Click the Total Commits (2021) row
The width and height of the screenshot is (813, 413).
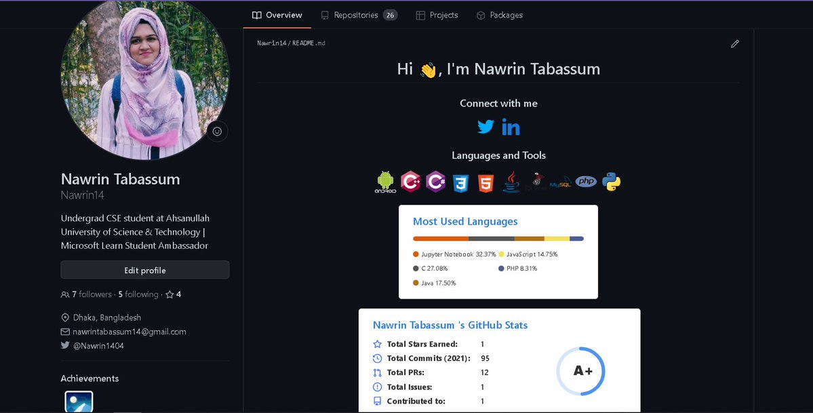pyautogui.click(x=431, y=358)
